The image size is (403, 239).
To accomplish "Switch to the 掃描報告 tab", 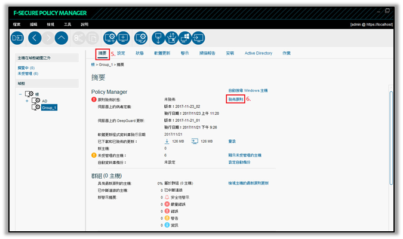I will click(x=207, y=53).
